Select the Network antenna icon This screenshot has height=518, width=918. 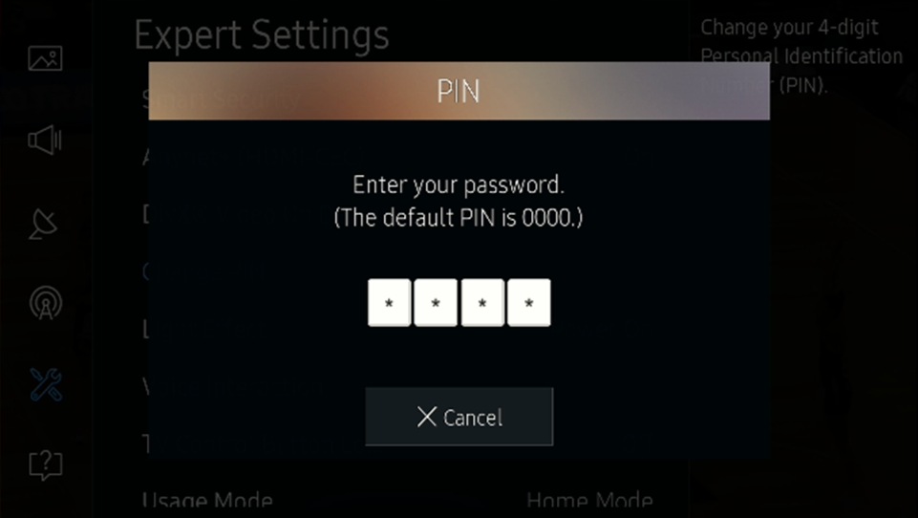pyautogui.click(x=46, y=303)
